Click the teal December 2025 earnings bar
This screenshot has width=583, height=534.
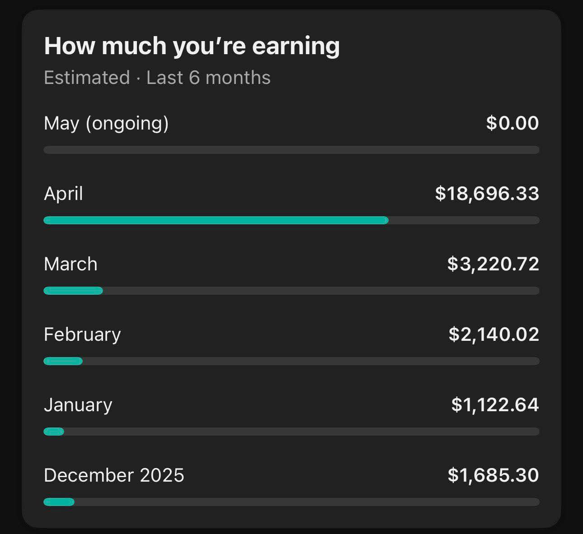59,502
